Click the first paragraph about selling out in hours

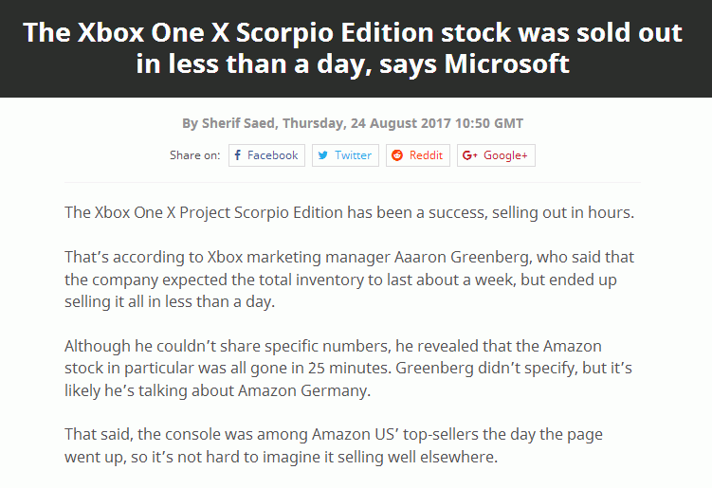point(349,212)
